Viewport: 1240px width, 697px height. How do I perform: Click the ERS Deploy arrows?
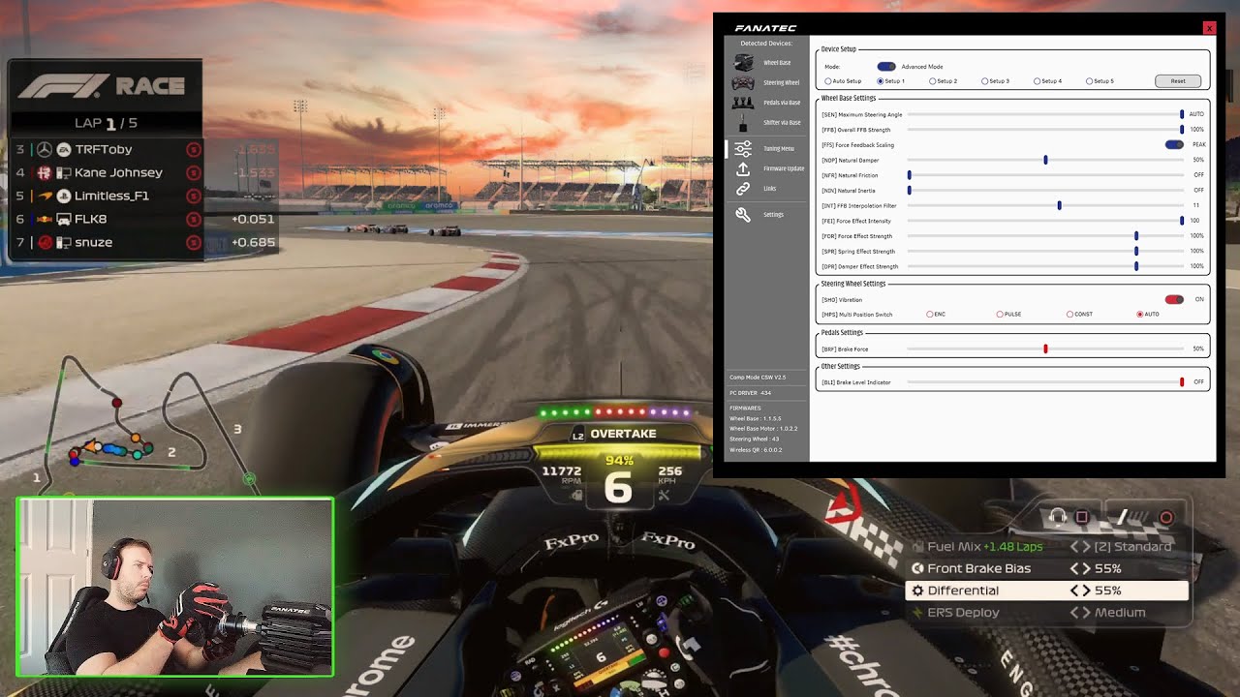[1080, 613]
